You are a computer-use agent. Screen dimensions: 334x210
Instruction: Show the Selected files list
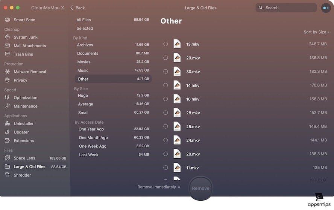pos(113,28)
